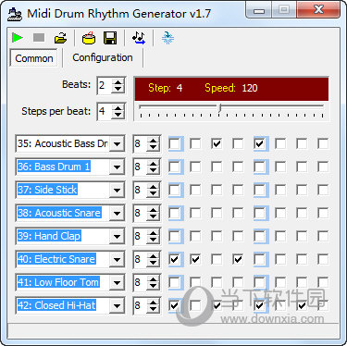Switch to the Common tab
347x346 pixels.
coord(34,58)
